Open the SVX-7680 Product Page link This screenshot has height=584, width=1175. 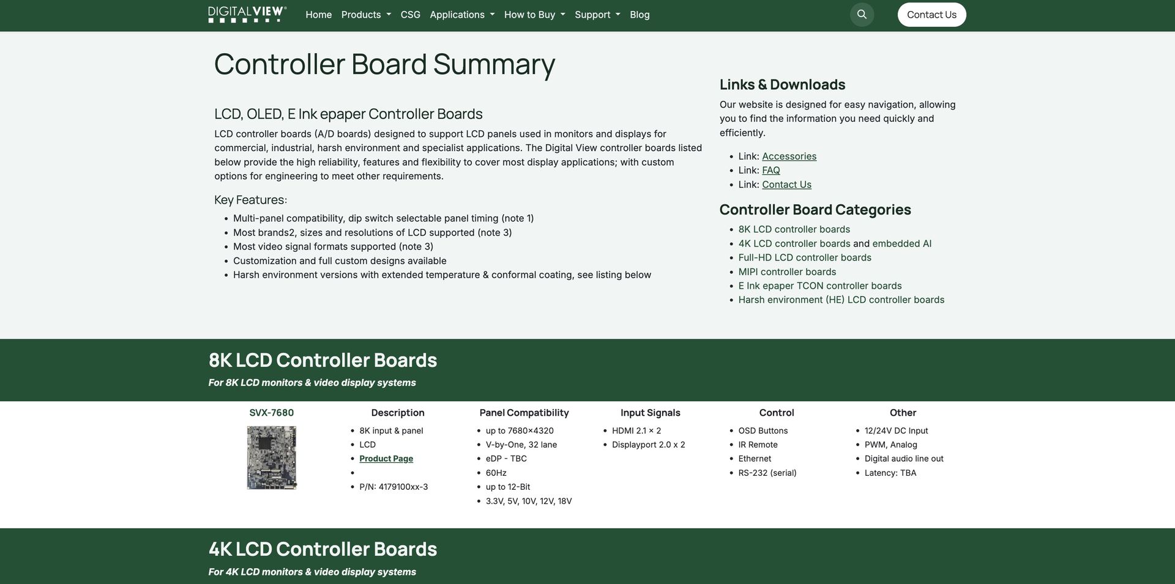[386, 459]
